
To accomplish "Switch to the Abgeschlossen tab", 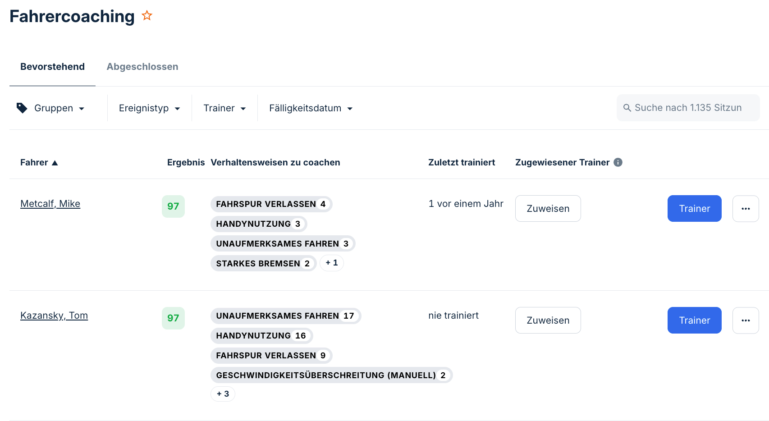I will (x=142, y=67).
